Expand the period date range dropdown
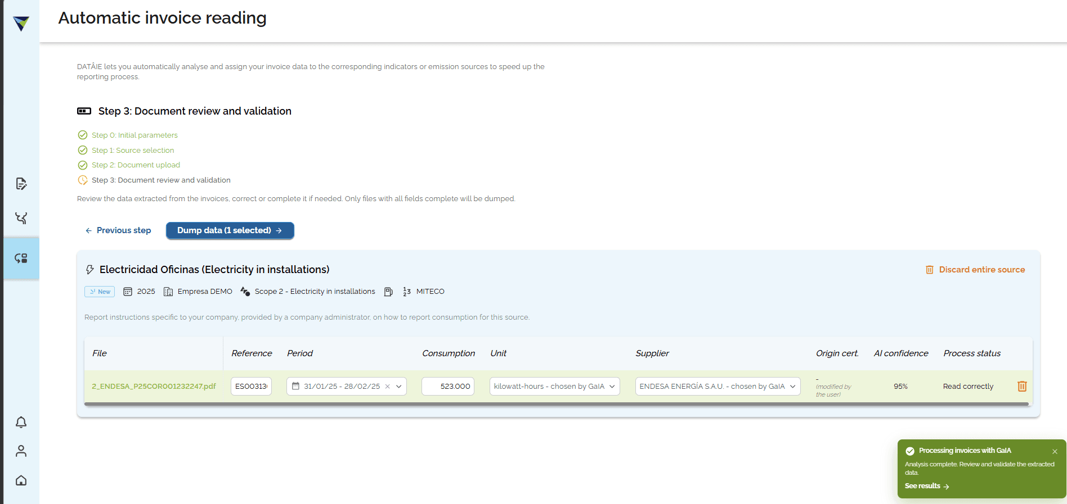The image size is (1067, 504). tap(399, 387)
